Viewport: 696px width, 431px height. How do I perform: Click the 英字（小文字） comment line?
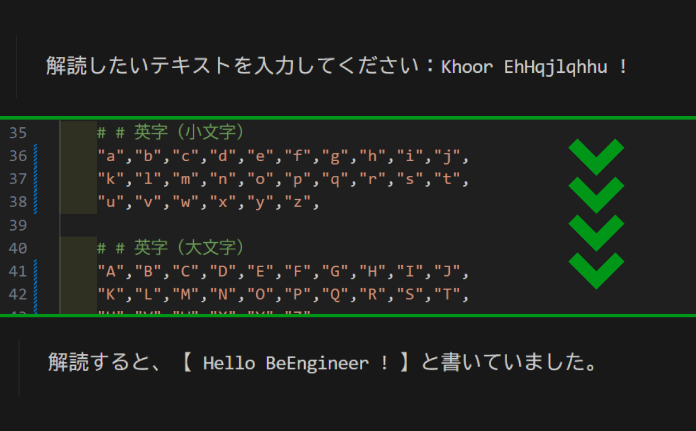(x=171, y=132)
